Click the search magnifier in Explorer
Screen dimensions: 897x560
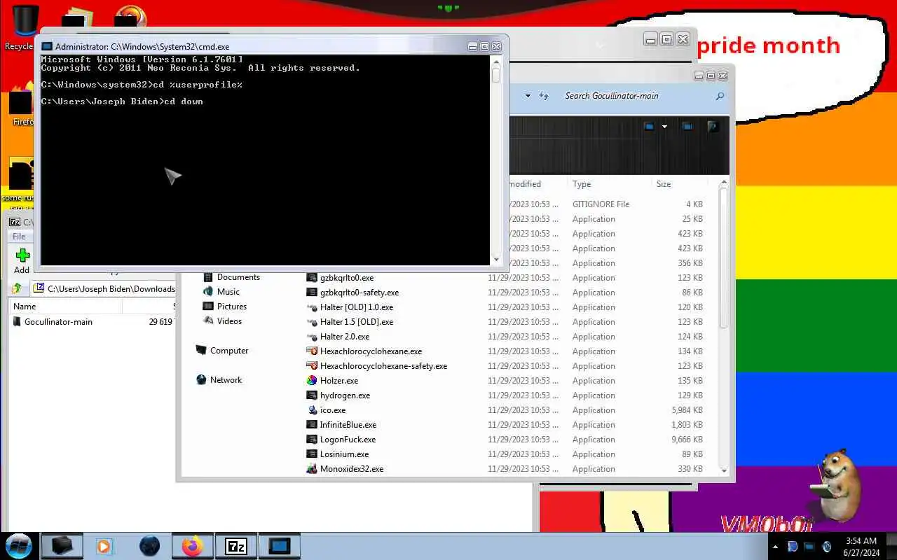pos(720,96)
